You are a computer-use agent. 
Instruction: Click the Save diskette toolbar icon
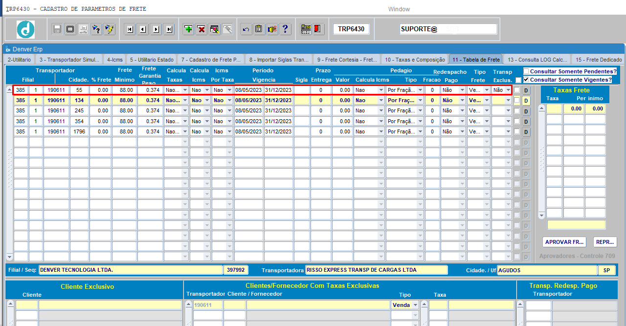point(57,29)
